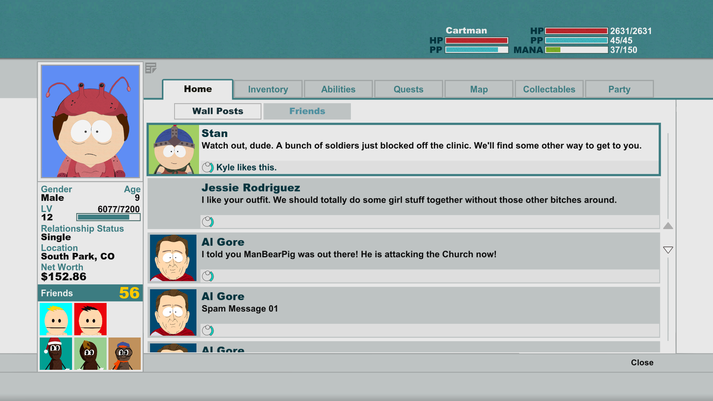Select the friend portrait with the orange scarf
713x401 pixels.
(x=124, y=353)
